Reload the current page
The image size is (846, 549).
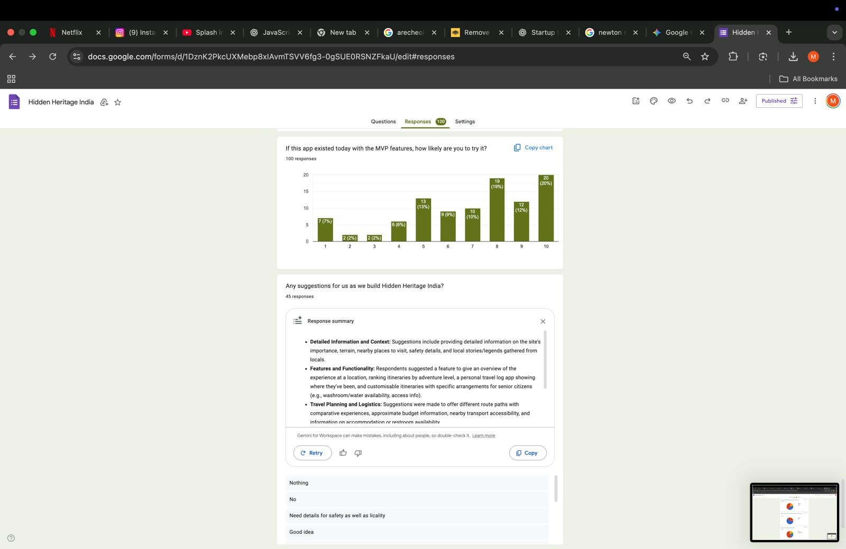click(x=52, y=57)
